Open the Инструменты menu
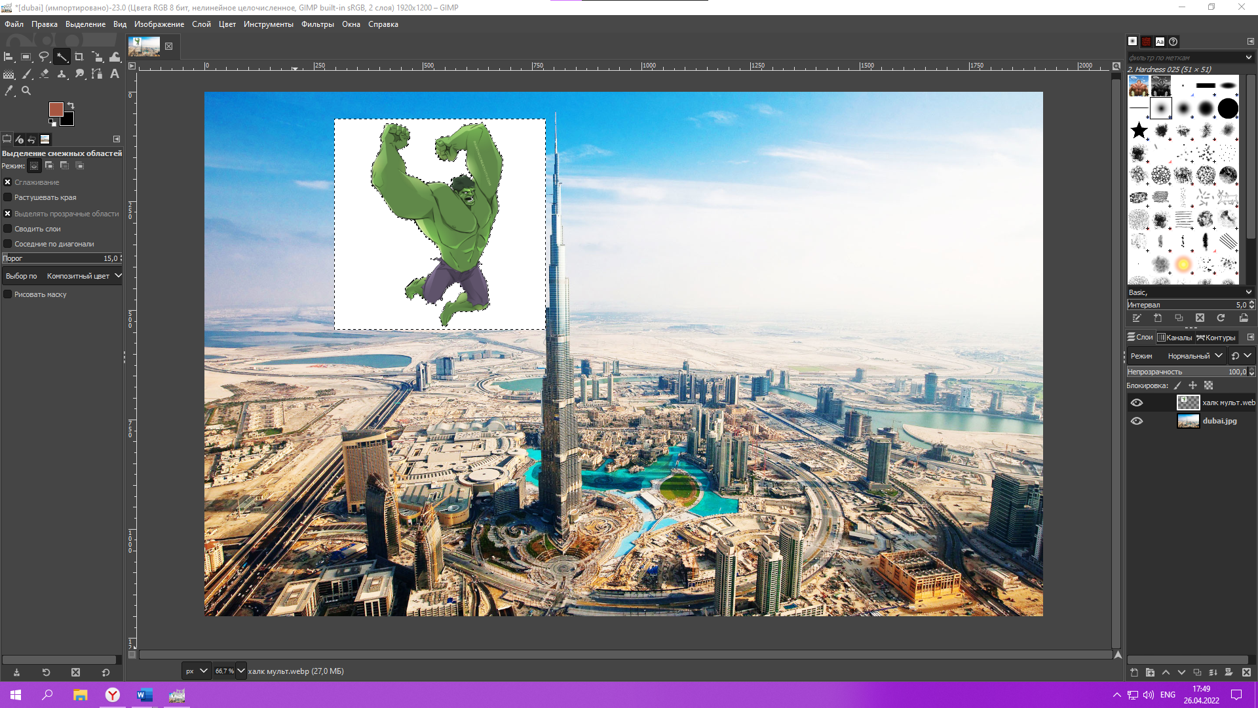The image size is (1258, 708). (x=268, y=24)
